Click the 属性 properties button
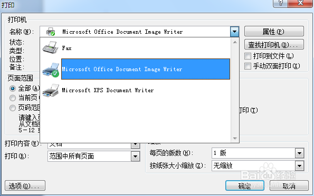 point(274,32)
